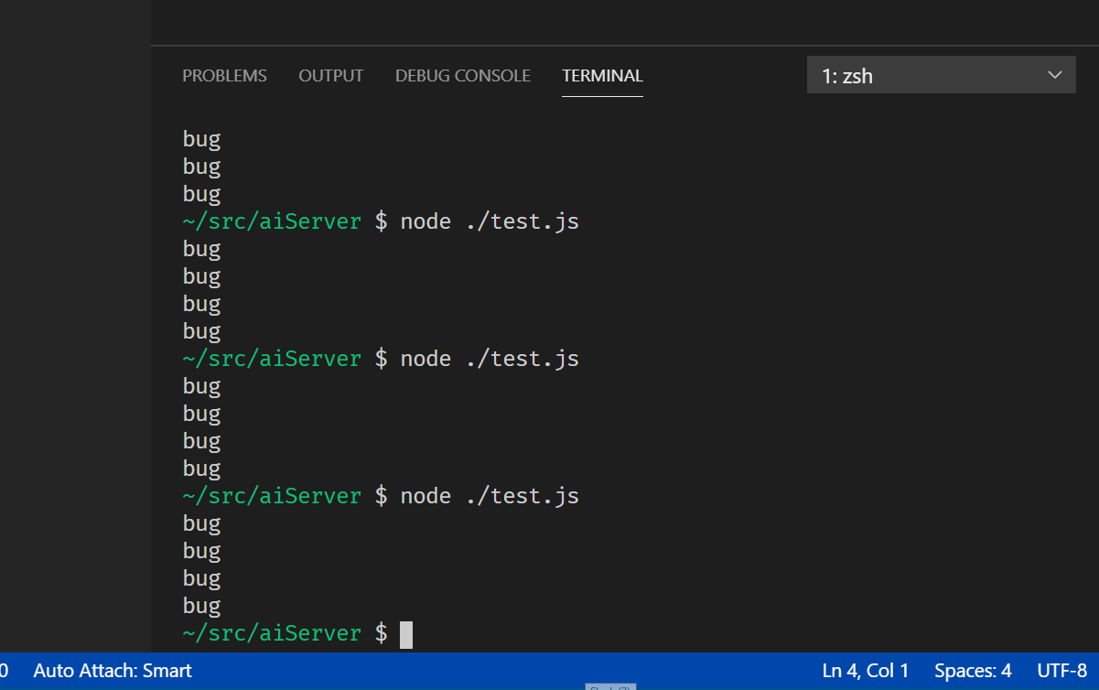1099x690 pixels.
Task: Focus the blinking terminal cursor
Action: (x=405, y=632)
